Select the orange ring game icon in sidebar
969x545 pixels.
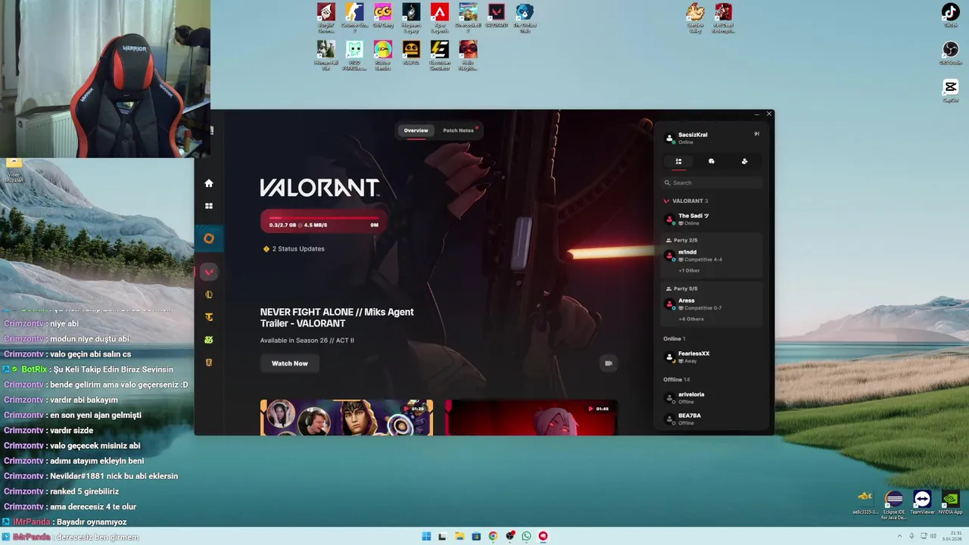point(209,238)
